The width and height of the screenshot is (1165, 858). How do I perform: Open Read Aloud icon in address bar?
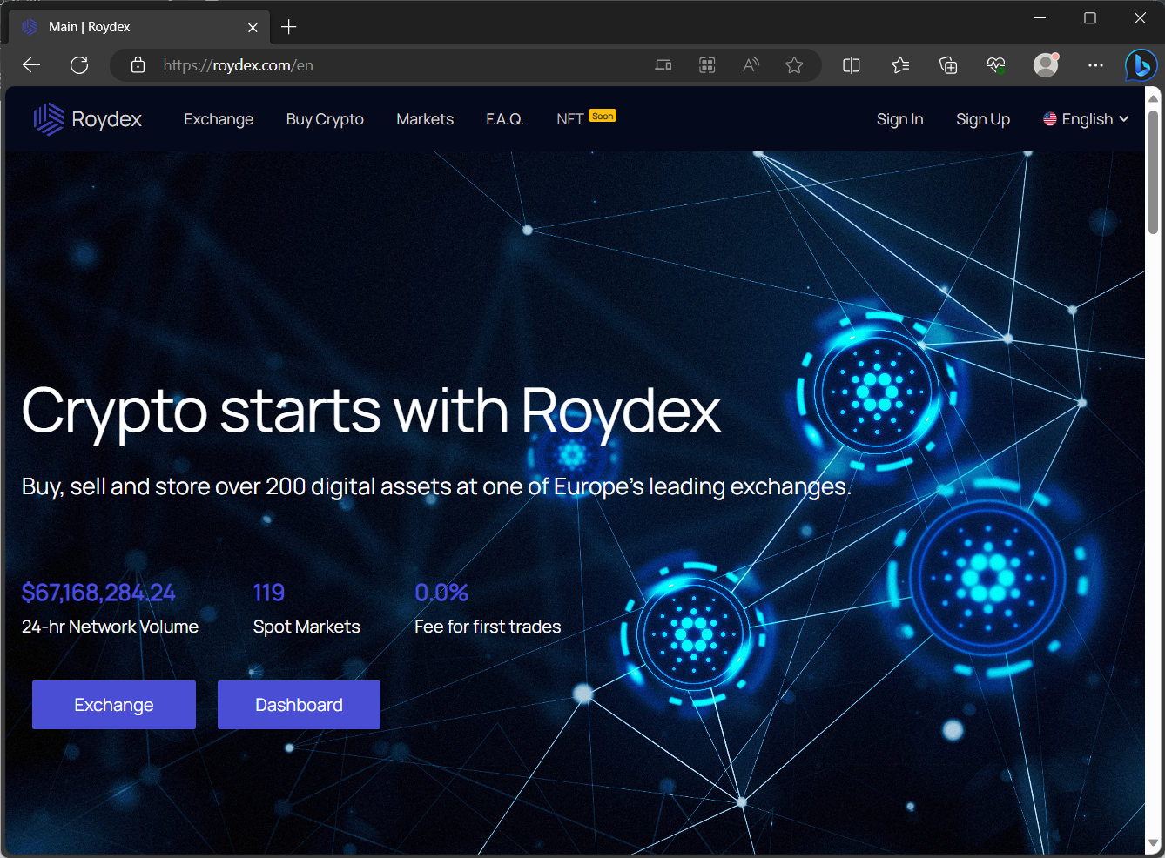point(751,65)
